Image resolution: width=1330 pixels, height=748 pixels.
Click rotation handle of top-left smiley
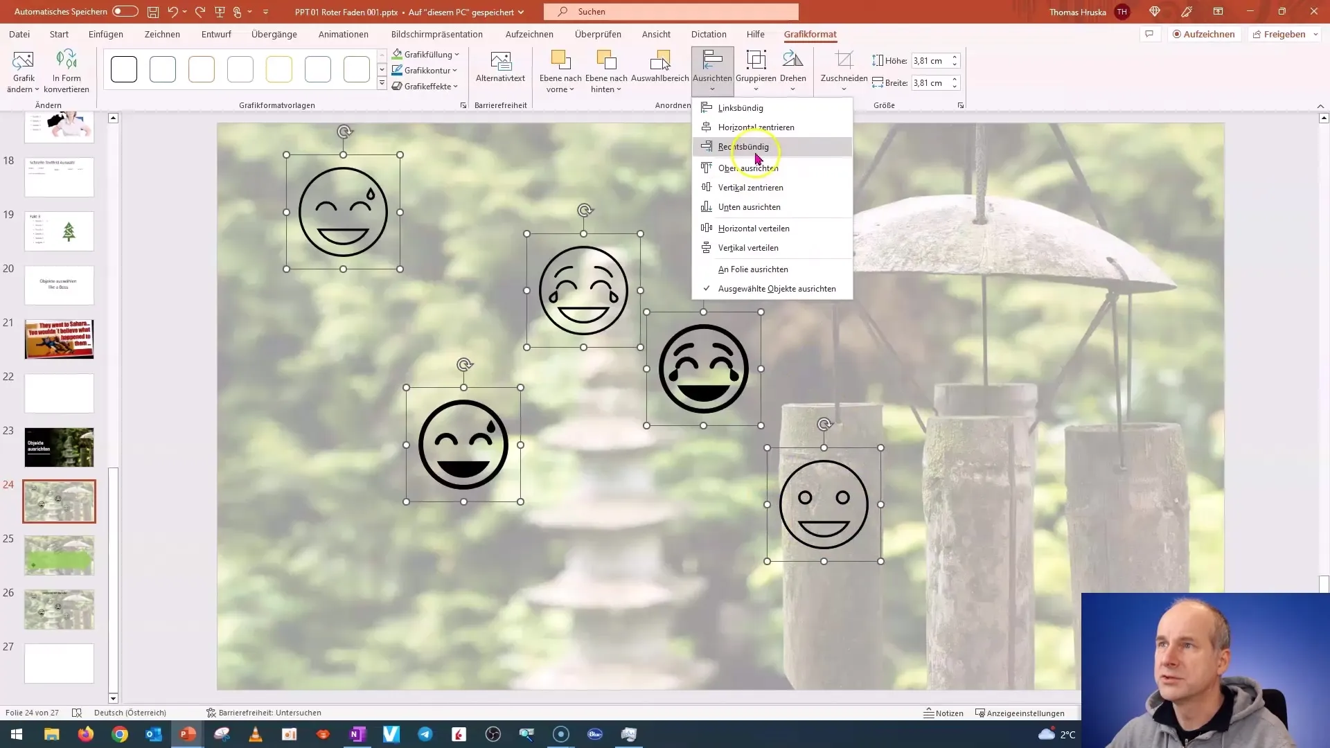344,132
